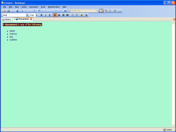Open the Edit menu
The image size is (176, 132).
coord(10,7)
